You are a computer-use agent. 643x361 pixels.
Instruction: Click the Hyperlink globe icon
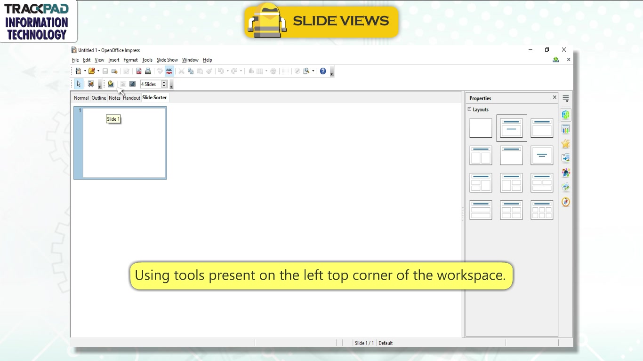tap(273, 71)
